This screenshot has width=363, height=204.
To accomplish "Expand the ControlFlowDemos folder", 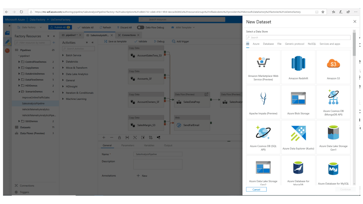I will [19, 62].
